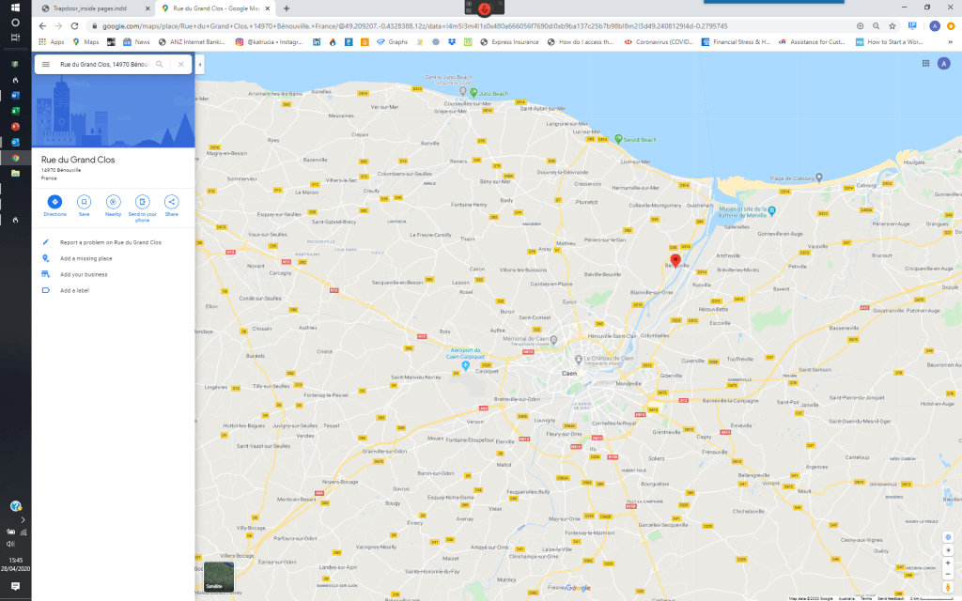Click Send to your phone icon
Image resolution: width=962 pixels, height=601 pixels.
click(142, 202)
